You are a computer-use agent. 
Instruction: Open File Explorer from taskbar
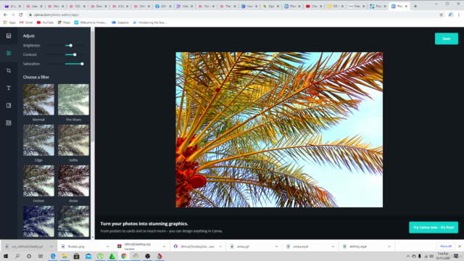[65, 256]
